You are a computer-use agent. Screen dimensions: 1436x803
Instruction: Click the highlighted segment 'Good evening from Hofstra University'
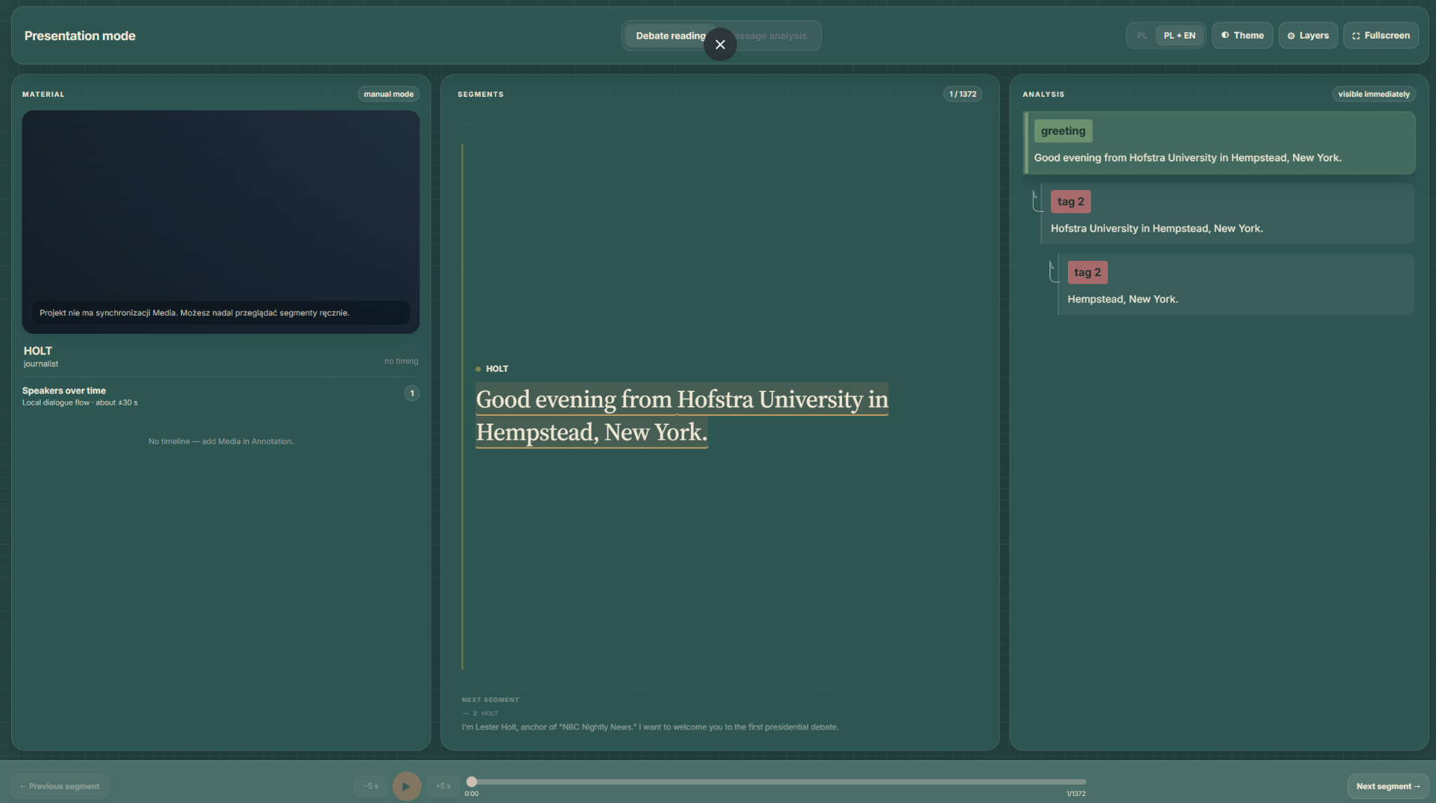(x=682, y=415)
